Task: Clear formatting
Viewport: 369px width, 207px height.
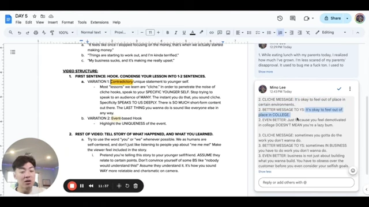Action: click(x=308, y=33)
